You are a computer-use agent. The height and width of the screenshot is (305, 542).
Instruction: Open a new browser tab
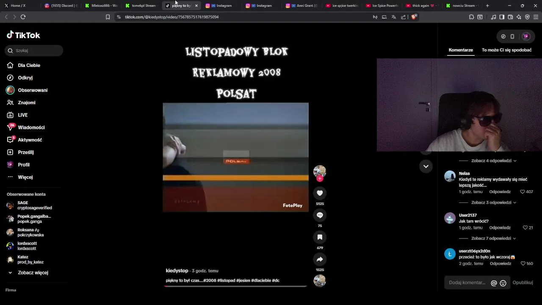pos(487,6)
